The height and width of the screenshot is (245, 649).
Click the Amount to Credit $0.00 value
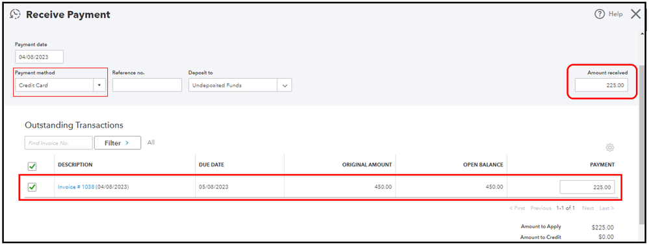click(x=605, y=237)
